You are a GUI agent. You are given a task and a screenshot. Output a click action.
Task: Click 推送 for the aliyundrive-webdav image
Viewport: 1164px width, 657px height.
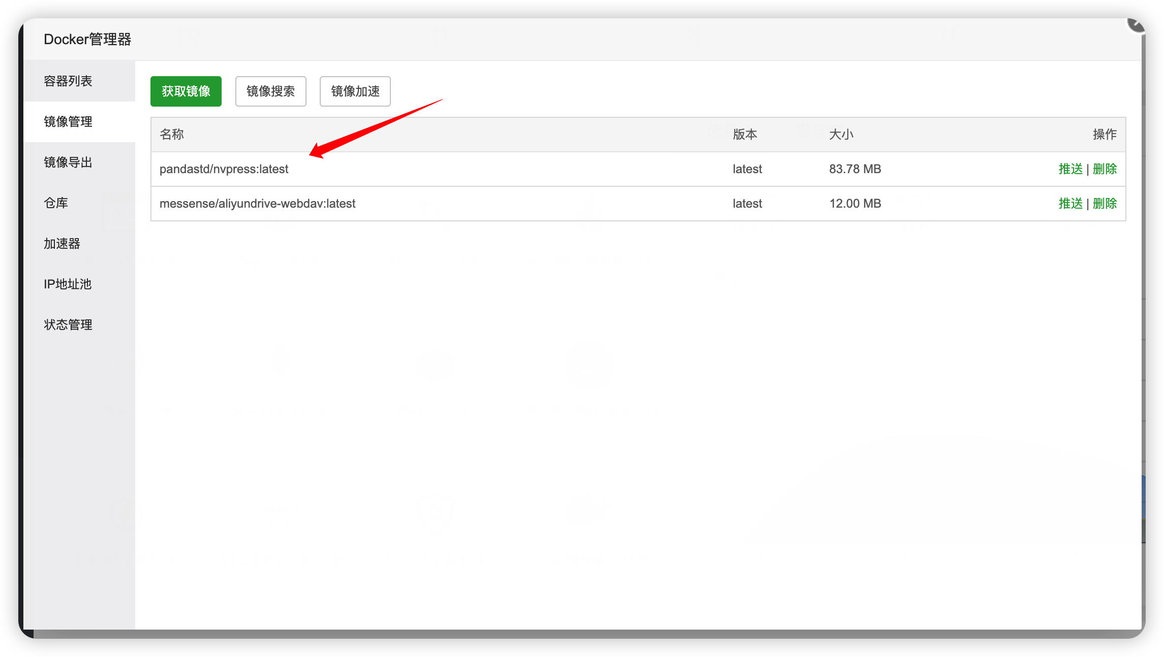tap(1070, 204)
